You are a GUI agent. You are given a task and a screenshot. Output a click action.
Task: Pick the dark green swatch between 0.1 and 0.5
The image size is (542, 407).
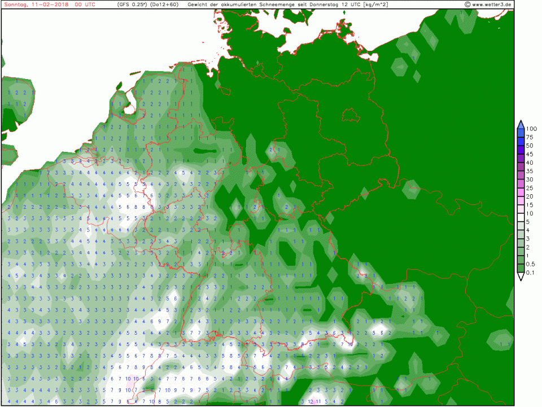(x=521, y=269)
